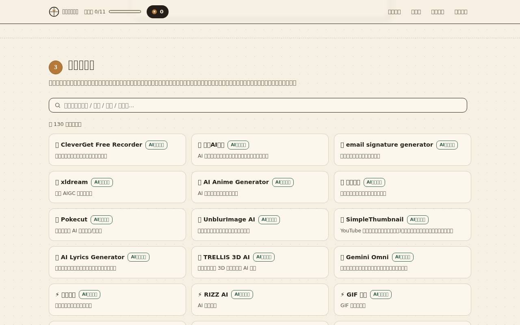Select the 3D description under TRELLIS 3D AI
The height and width of the screenshot is (325, 520).
[x=227, y=268]
